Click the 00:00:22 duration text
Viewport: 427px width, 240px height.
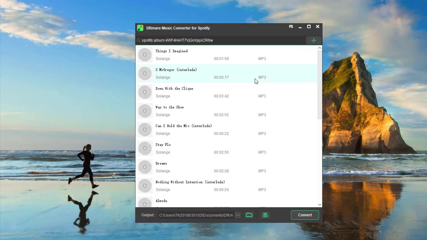[x=221, y=134]
